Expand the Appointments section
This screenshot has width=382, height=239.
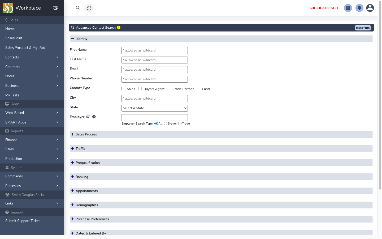tap(221, 191)
